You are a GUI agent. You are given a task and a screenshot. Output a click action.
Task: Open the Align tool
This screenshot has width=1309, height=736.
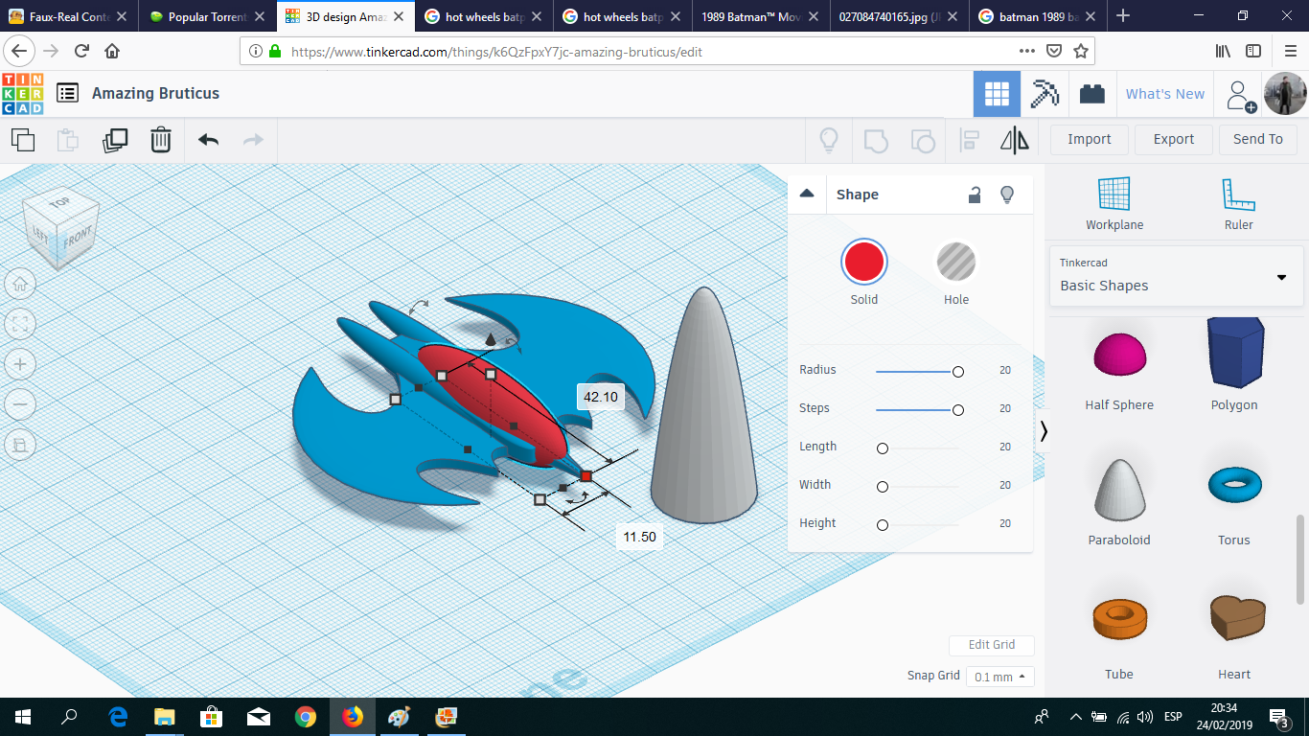coord(968,140)
